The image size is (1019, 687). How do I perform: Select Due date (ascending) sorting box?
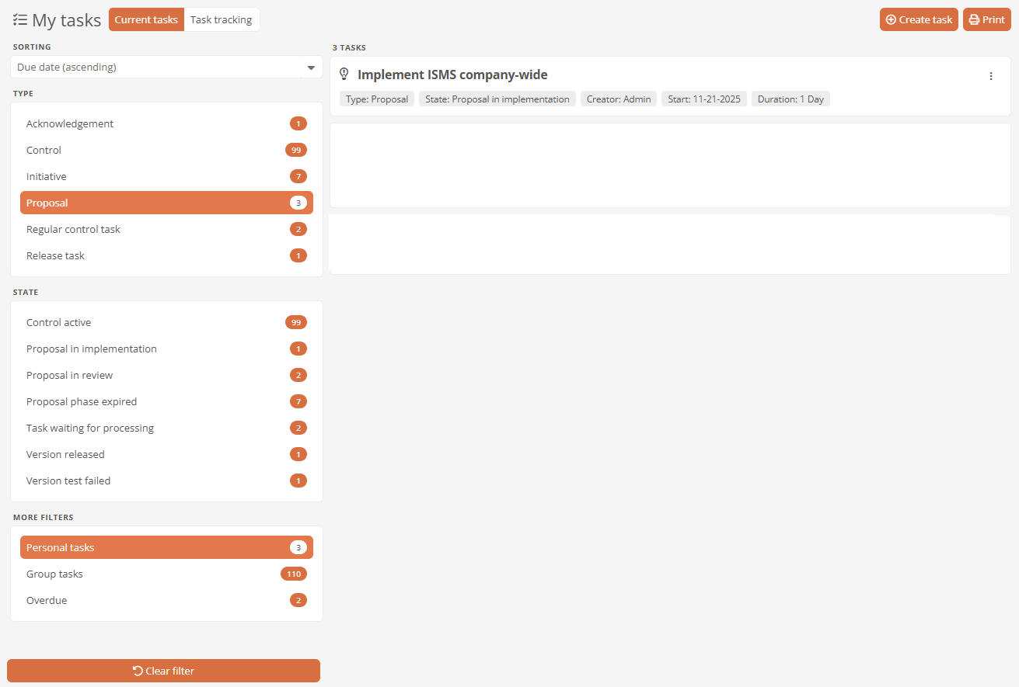155,68
